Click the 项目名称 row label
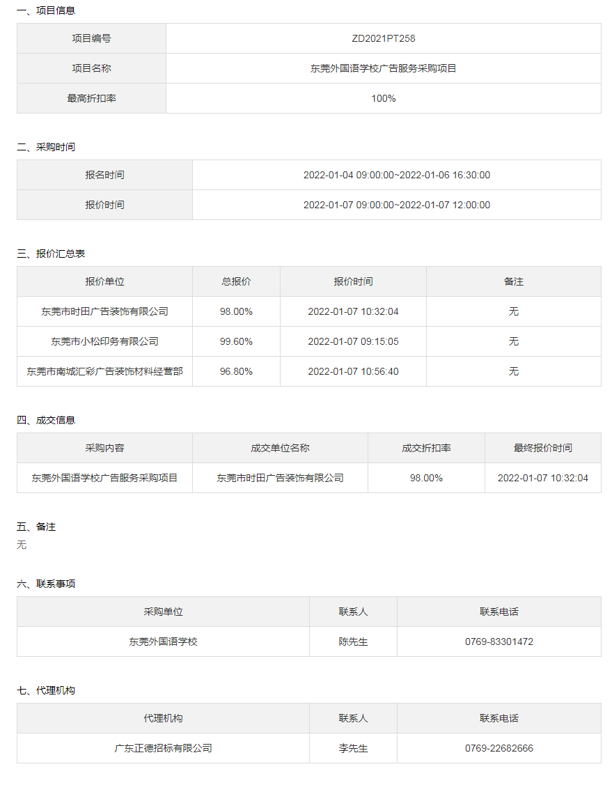612x785 pixels. tap(92, 68)
